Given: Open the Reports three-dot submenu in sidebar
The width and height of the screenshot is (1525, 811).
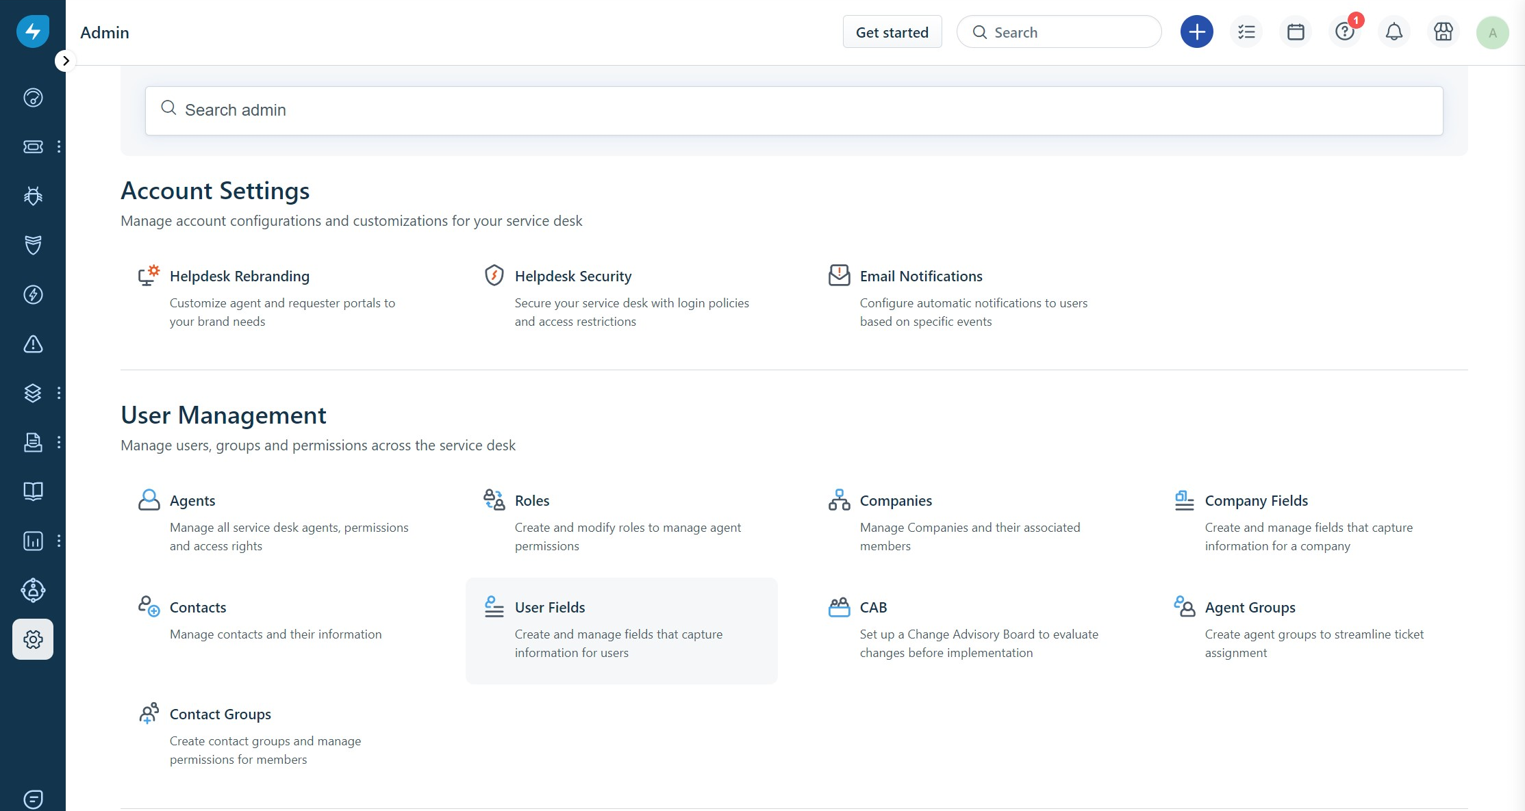Looking at the screenshot, I should (59, 541).
